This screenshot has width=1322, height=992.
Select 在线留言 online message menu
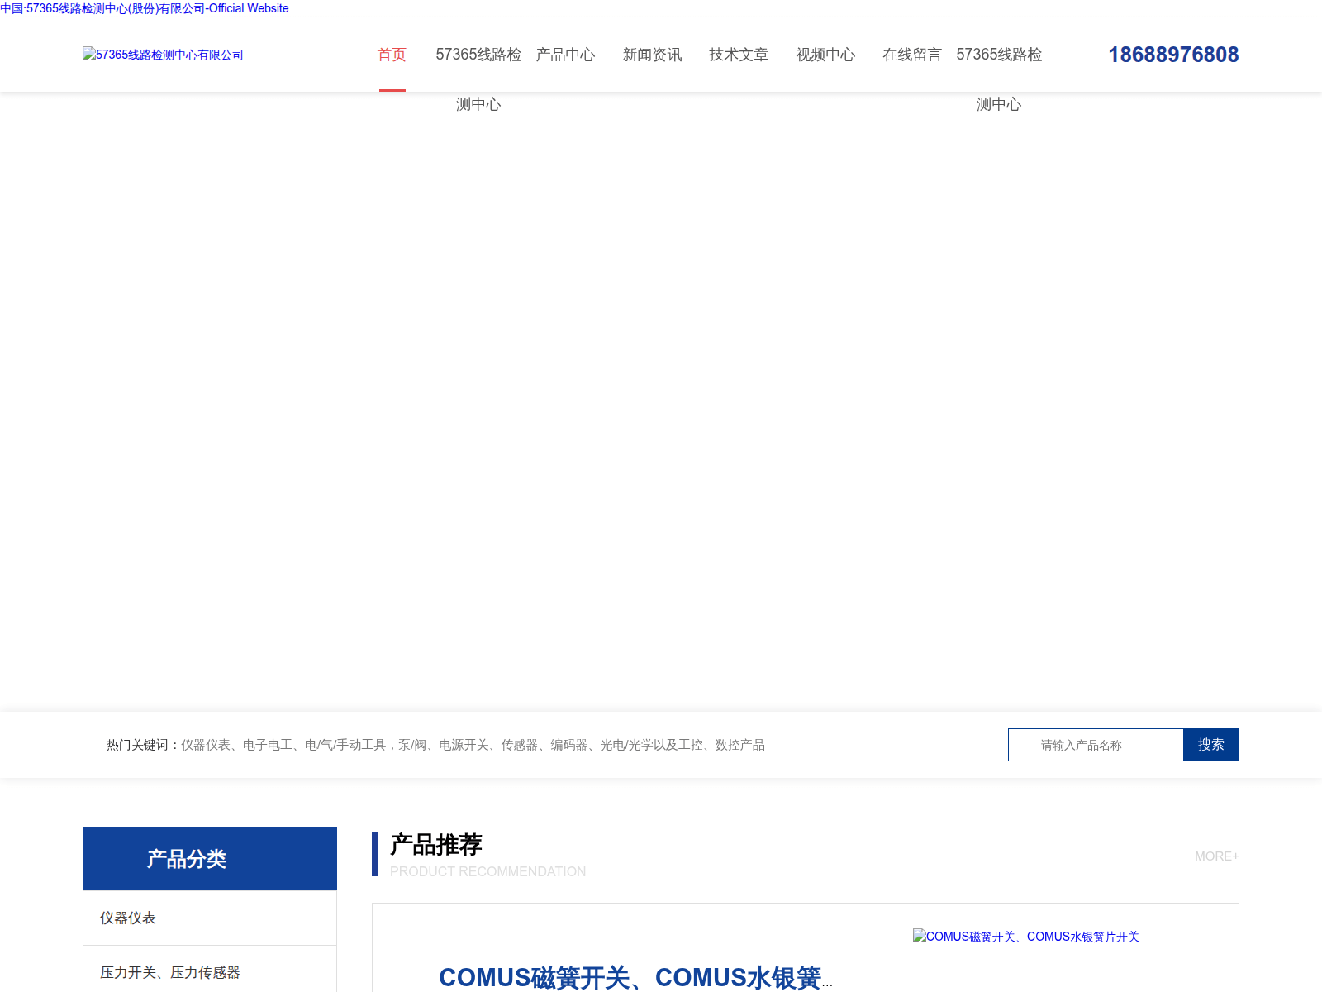click(x=912, y=55)
